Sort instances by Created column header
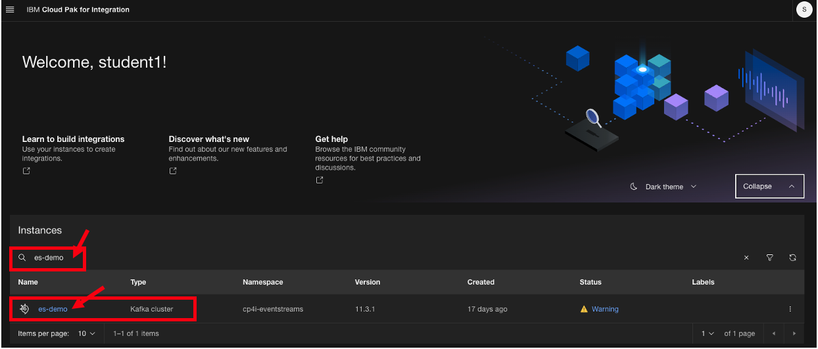 [481, 282]
